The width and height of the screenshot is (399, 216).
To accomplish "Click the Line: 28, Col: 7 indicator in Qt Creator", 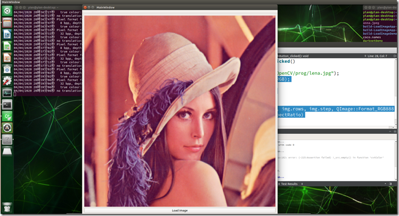I will 377,56.
